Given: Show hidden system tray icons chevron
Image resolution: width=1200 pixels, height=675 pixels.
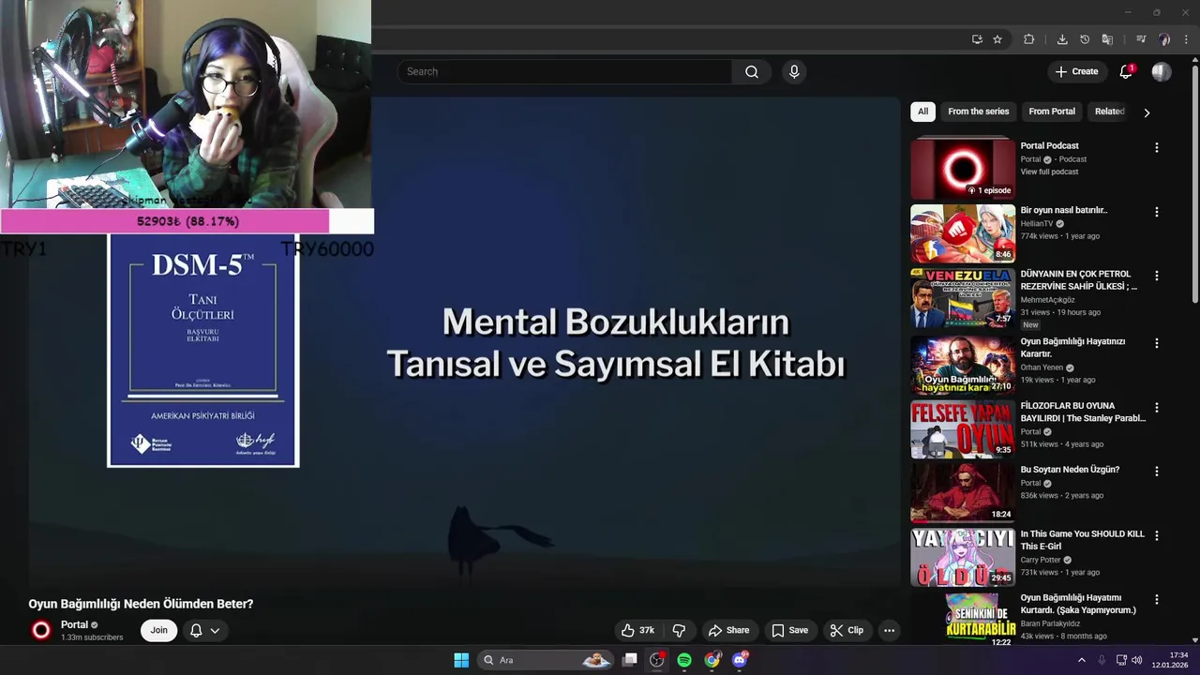Looking at the screenshot, I should click(1081, 660).
